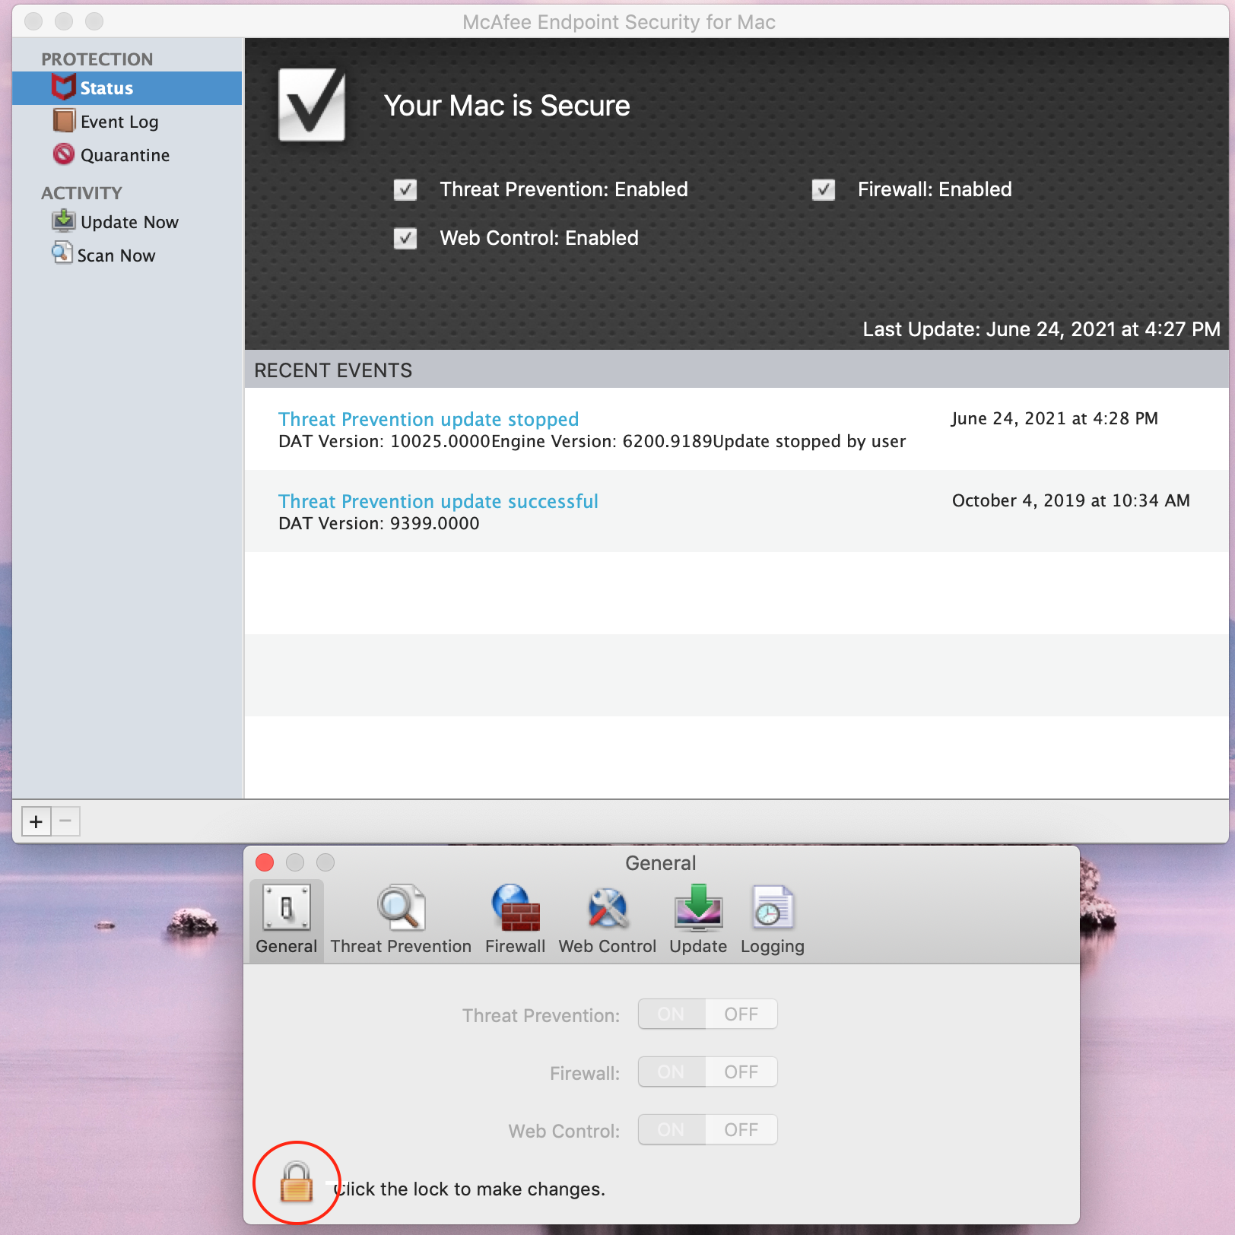Close the General preferences window
The height and width of the screenshot is (1235, 1235).
pyautogui.click(x=265, y=862)
